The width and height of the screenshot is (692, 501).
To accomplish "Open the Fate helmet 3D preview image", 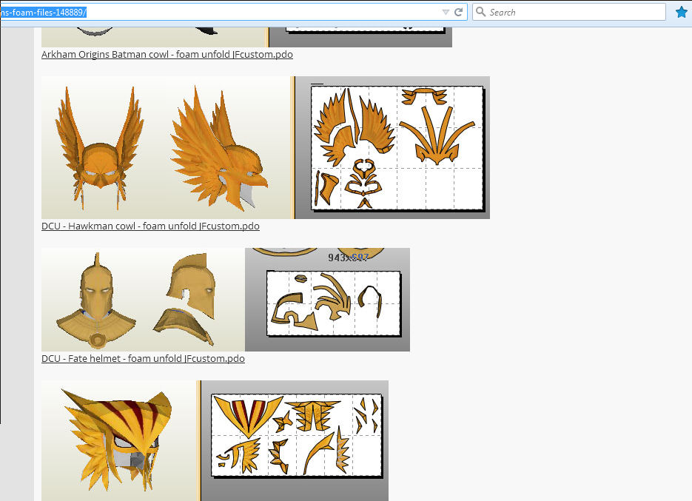I will tap(143, 300).
